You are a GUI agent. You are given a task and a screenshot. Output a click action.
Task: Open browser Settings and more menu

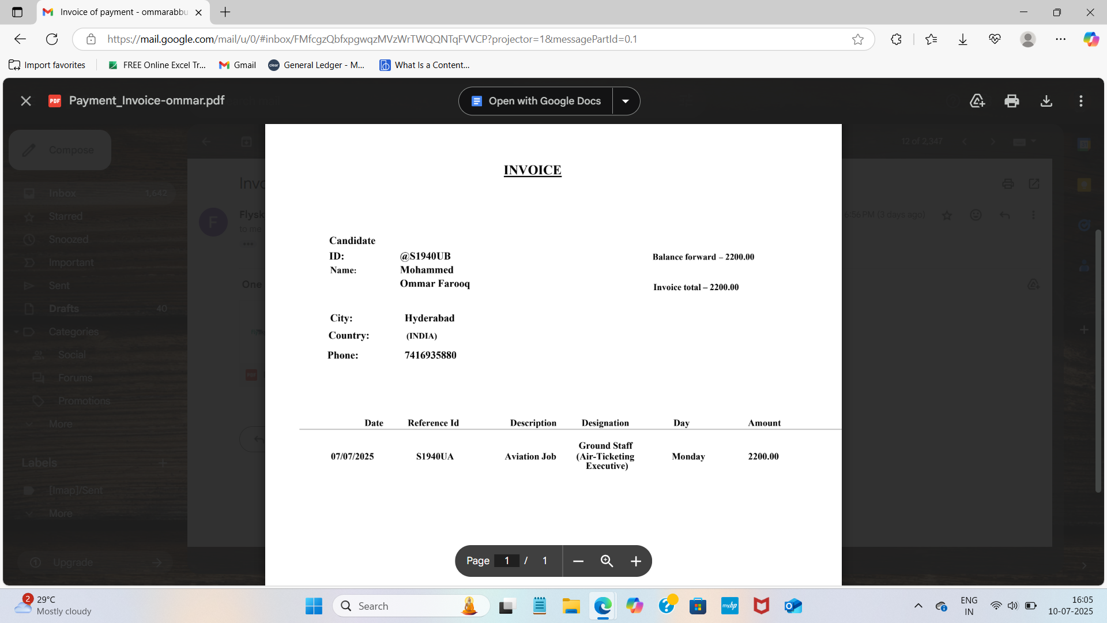coord(1061,39)
